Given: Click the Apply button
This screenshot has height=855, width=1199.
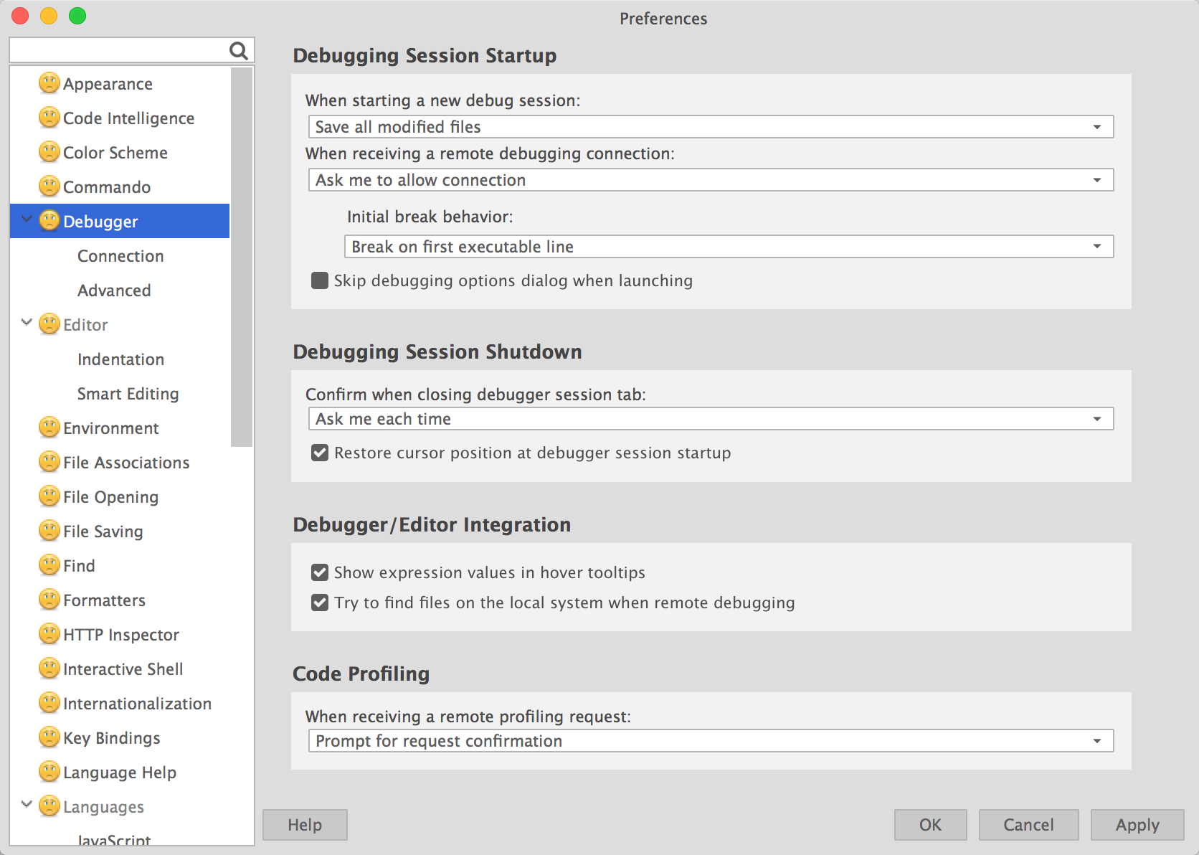Looking at the screenshot, I should click(1137, 825).
